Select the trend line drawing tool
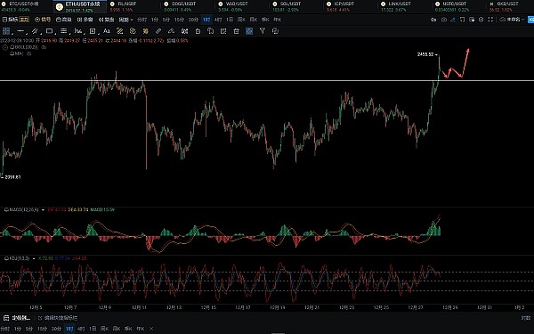The height and width of the screenshot is (334, 534). pos(35,31)
